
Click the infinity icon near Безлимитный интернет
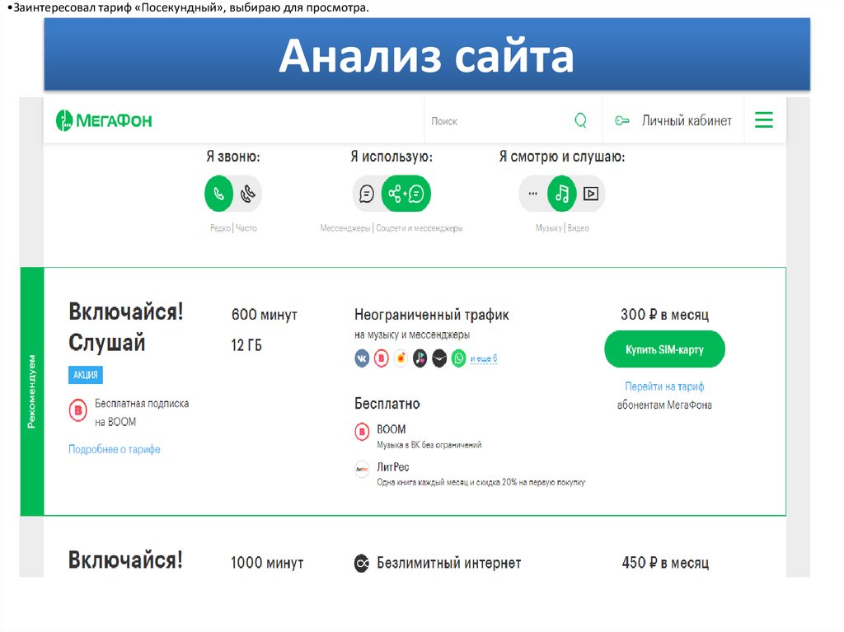362,564
